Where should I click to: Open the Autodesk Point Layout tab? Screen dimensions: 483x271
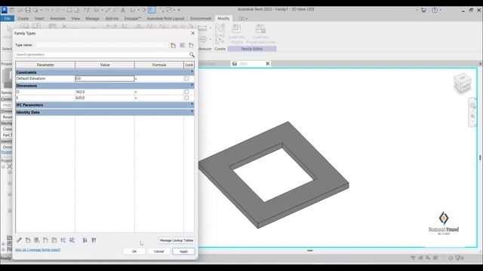(166, 19)
